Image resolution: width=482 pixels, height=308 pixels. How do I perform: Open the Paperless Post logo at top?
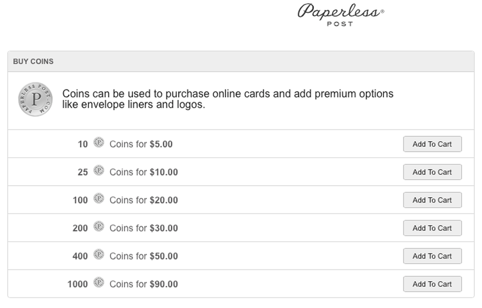click(341, 14)
